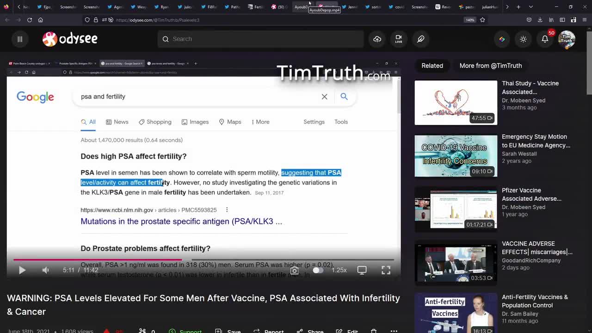
Task: Switch to the AyoubDepop browser tab
Action: point(303,7)
